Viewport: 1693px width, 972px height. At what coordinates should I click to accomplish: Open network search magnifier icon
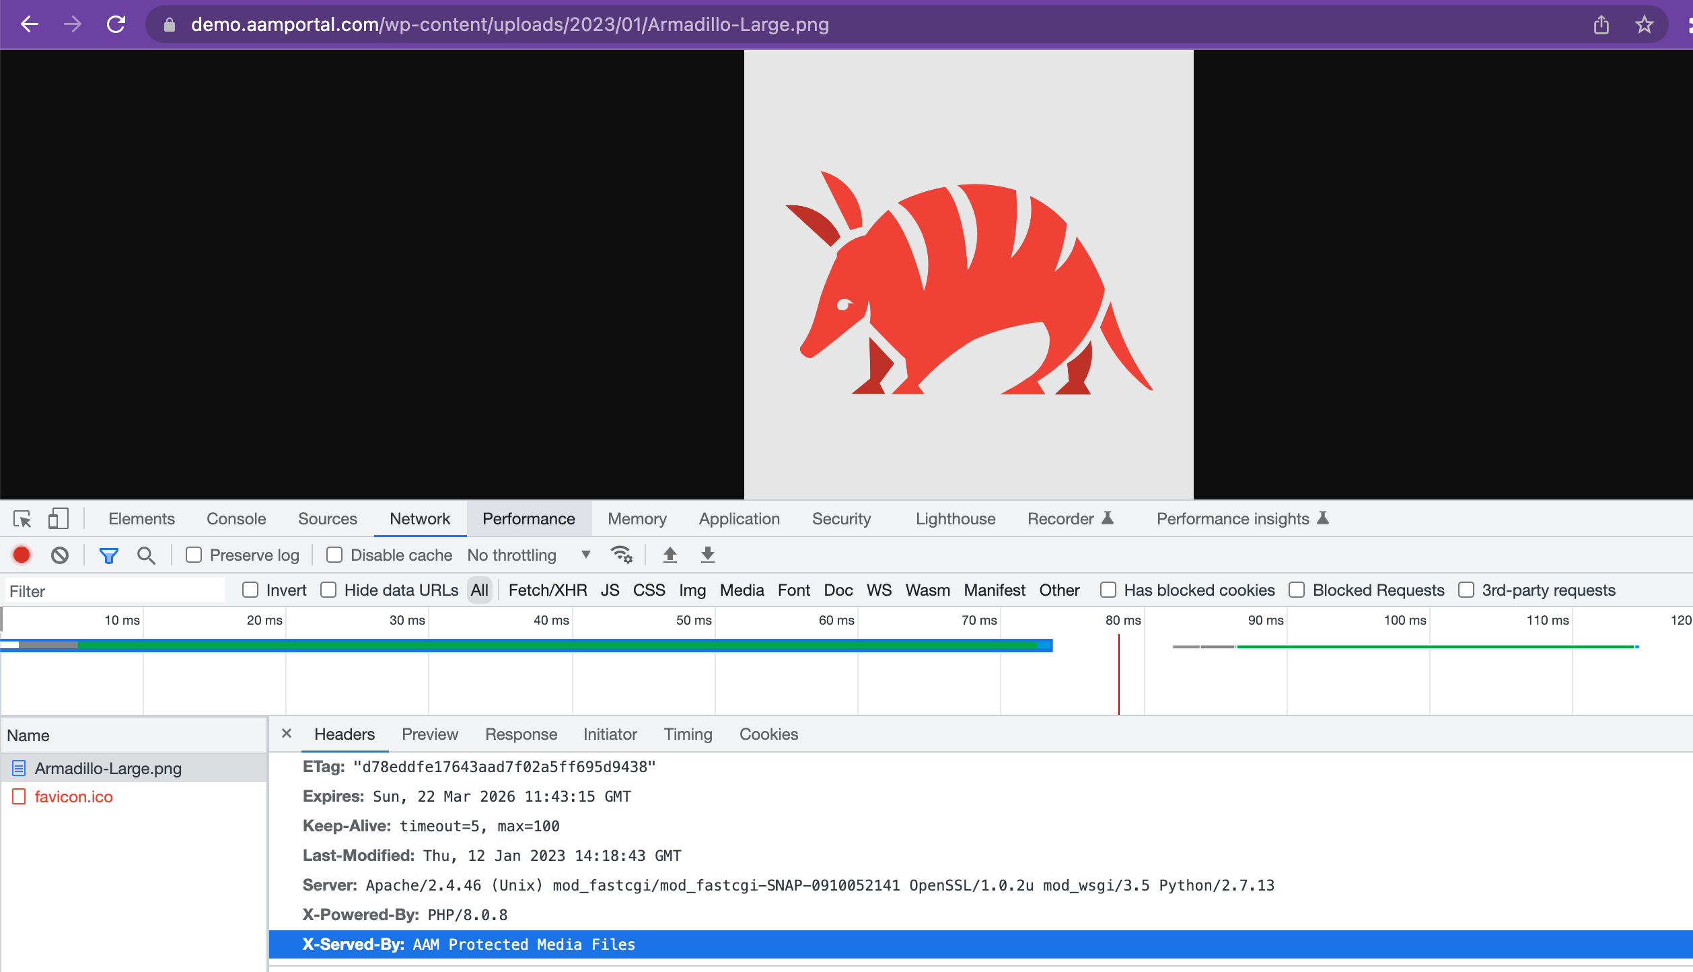pos(146,555)
